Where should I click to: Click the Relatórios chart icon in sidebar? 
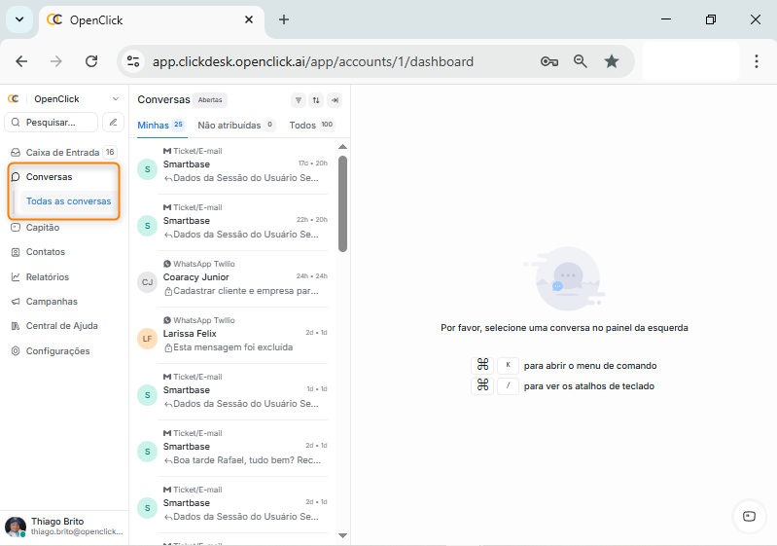click(x=16, y=277)
